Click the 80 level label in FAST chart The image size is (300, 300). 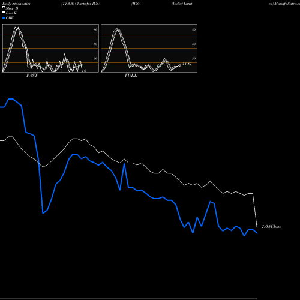click(95, 29)
